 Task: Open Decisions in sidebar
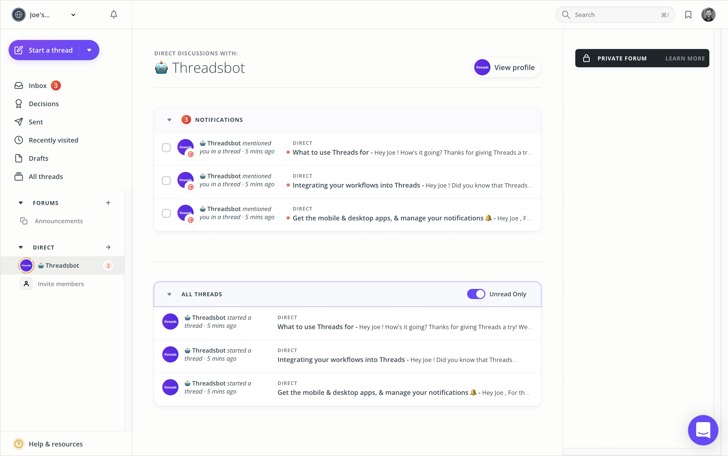(43, 104)
